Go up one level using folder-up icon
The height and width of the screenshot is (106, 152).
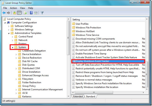[15, 13]
